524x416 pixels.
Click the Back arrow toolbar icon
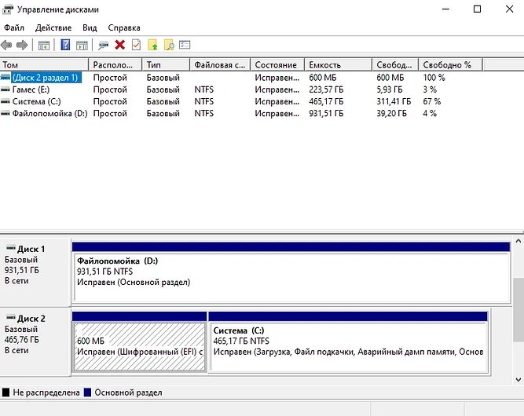click(7, 45)
